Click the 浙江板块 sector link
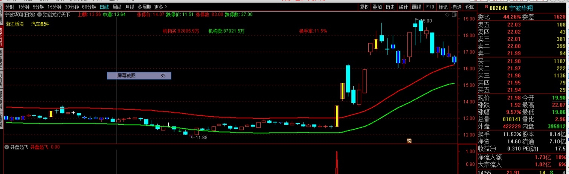Screen dimensions: 569x174 [15, 24]
